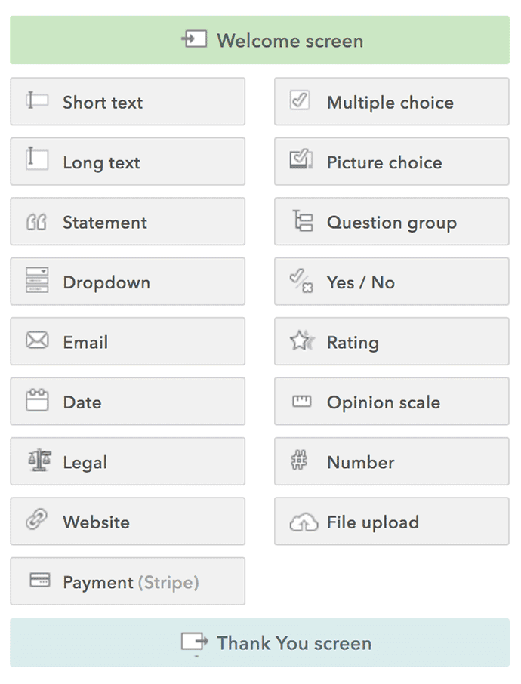Click the Website link chain icon

coord(37,520)
